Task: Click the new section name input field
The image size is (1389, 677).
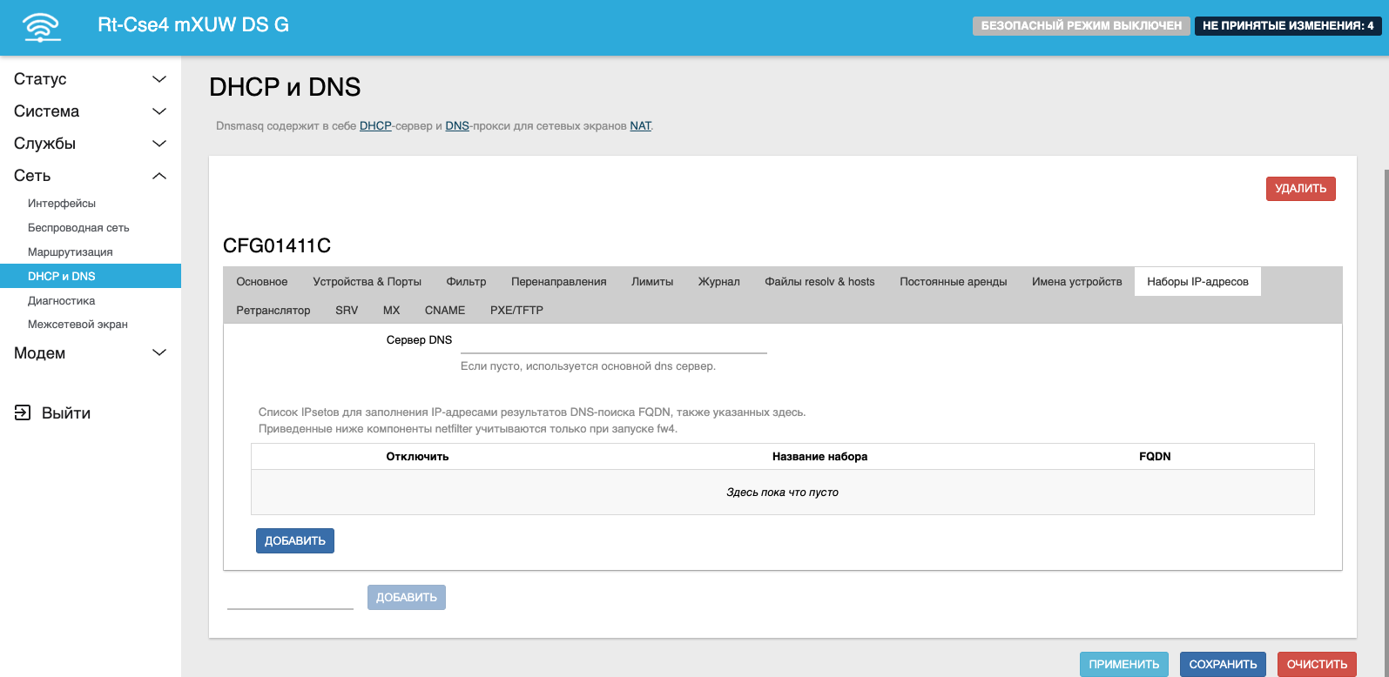Action: tap(290, 597)
